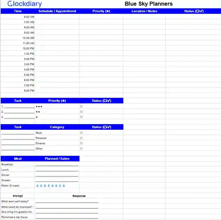Click the Water (8 cups) label
Image resolution: width=221 pixels, height=220 pixels.
coord(10,185)
